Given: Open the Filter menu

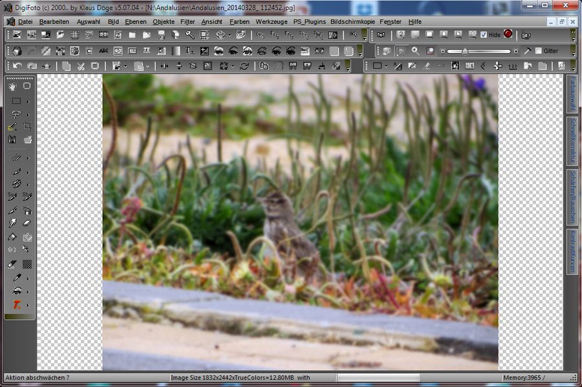Looking at the screenshot, I should [x=188, y=21].
